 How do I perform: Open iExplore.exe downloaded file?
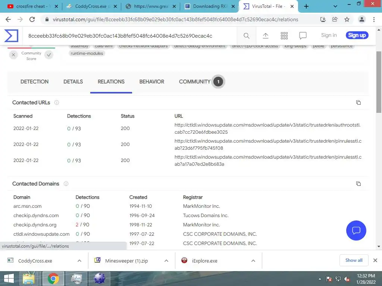[205, 261]
